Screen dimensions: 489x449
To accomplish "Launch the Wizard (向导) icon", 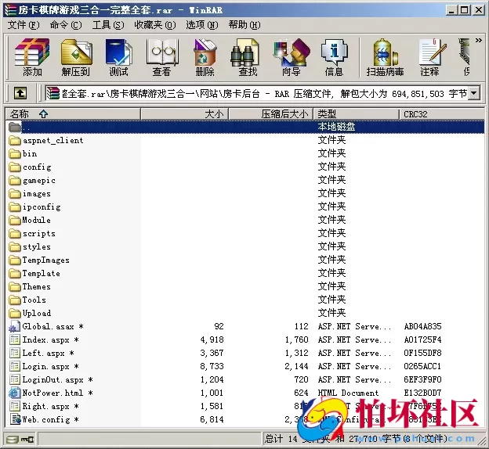I will pos(292,58).
